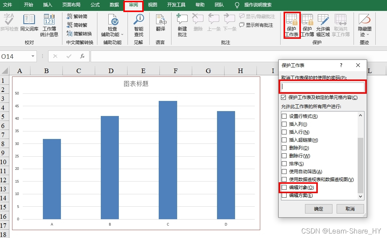Viewport: 387px width, 238px height.
Task: Check the 编辑对象(O) option
Action: pyautogui.click(x=284, y=187)
